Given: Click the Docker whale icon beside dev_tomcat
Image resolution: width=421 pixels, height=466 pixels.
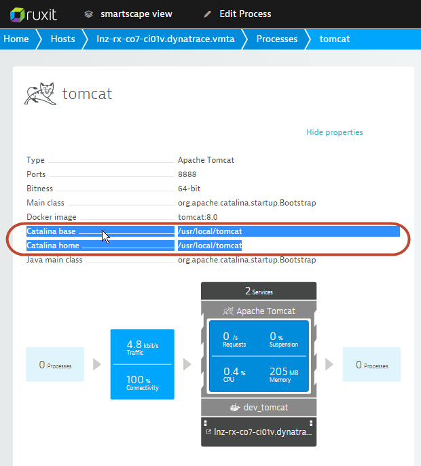Looking at the screenshot, I should click(x=235, y=408).
